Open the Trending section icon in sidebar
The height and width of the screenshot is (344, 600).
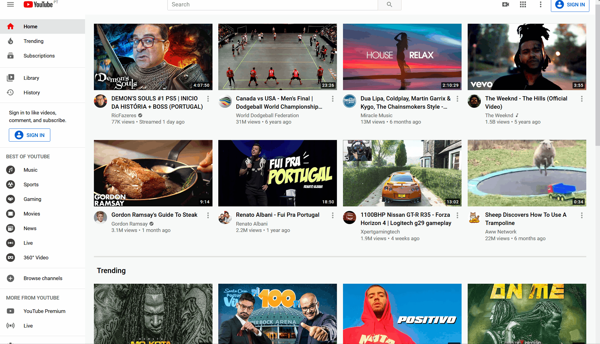point(10,41)
